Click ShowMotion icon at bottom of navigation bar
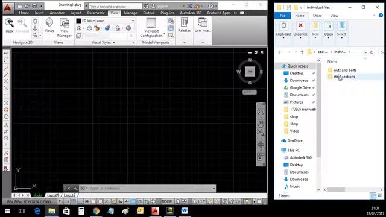The height and width of the screenshot is (217, 386). (x=261, y=157)
